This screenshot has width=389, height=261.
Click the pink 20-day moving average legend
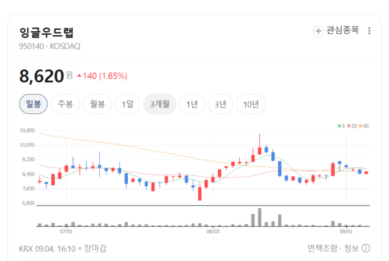352,126
